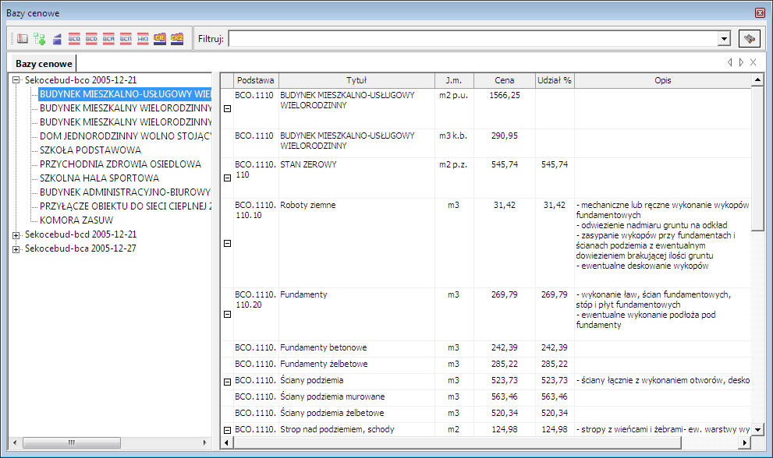The height and width of the screenshot is (458, 773).
Task: Click the WKI price base icon
Action: click(143, 38)
